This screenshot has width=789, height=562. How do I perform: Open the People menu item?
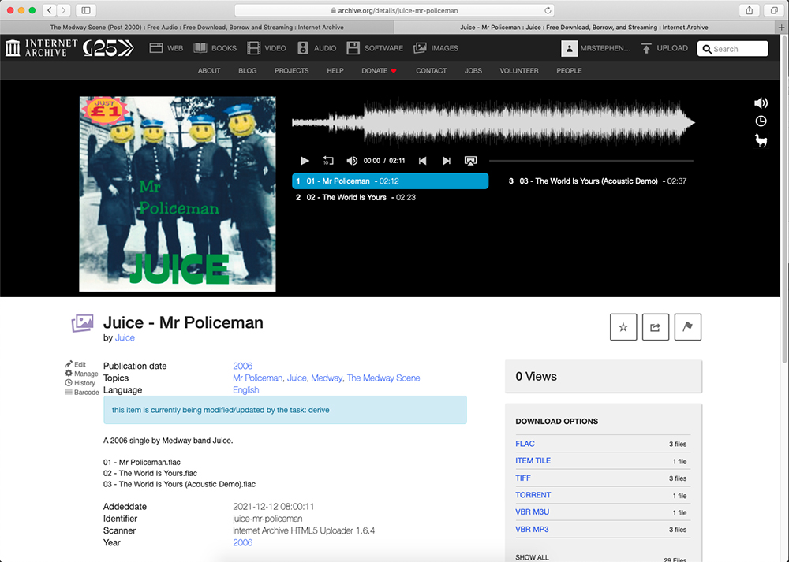click(x=569, y=71)
